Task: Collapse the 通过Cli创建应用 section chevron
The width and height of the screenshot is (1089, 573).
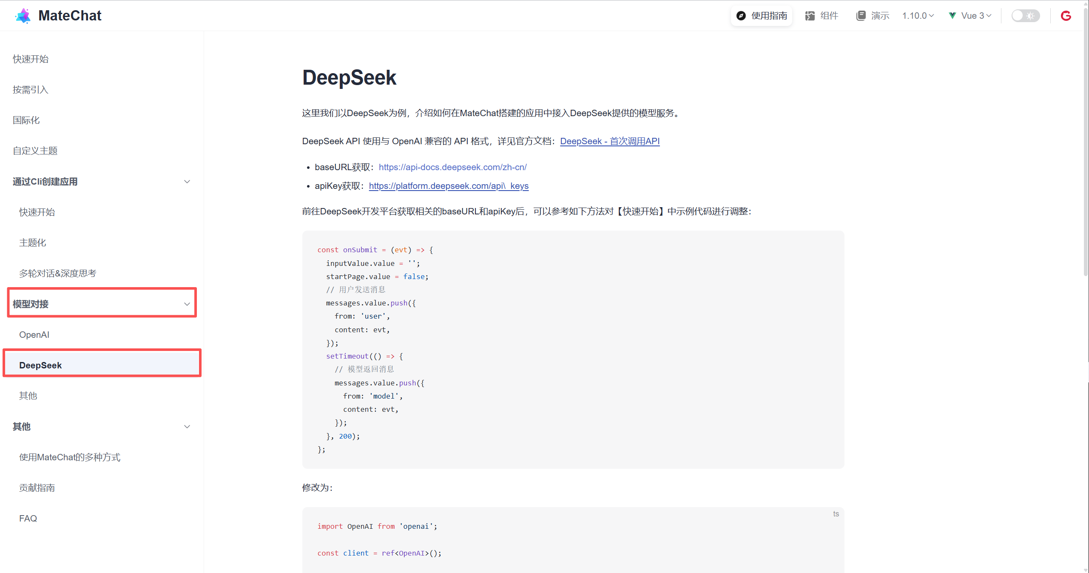Action: click(x=187, y=182)
